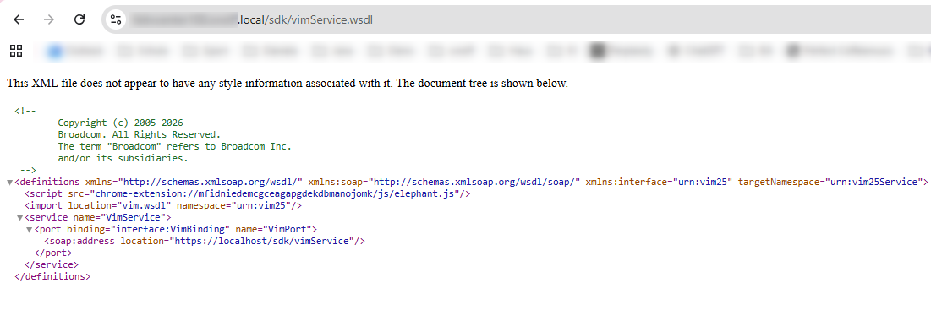Collapse the VimPort port node triangle

pos(29,230)
